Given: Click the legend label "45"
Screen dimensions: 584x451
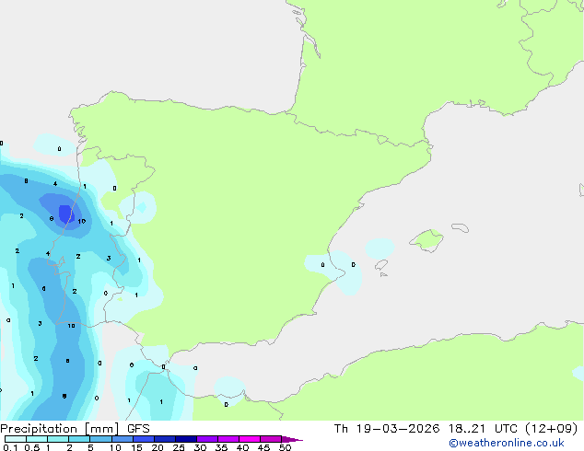Looking at the screenshot, I should coord(263,447).
